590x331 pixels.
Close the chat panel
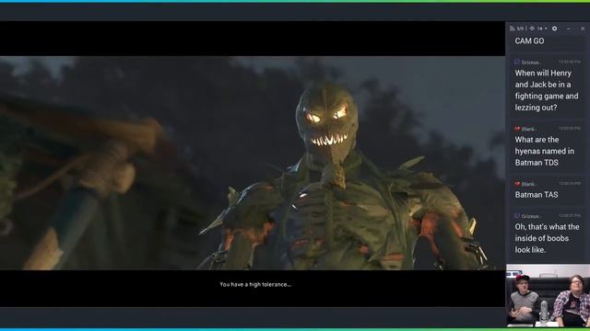[x=583, y=29]
